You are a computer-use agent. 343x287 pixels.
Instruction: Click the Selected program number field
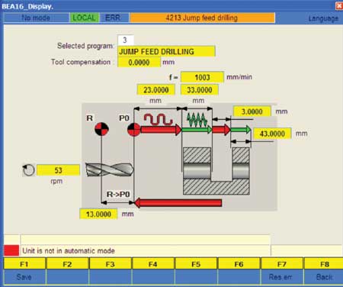click(126, 40)
